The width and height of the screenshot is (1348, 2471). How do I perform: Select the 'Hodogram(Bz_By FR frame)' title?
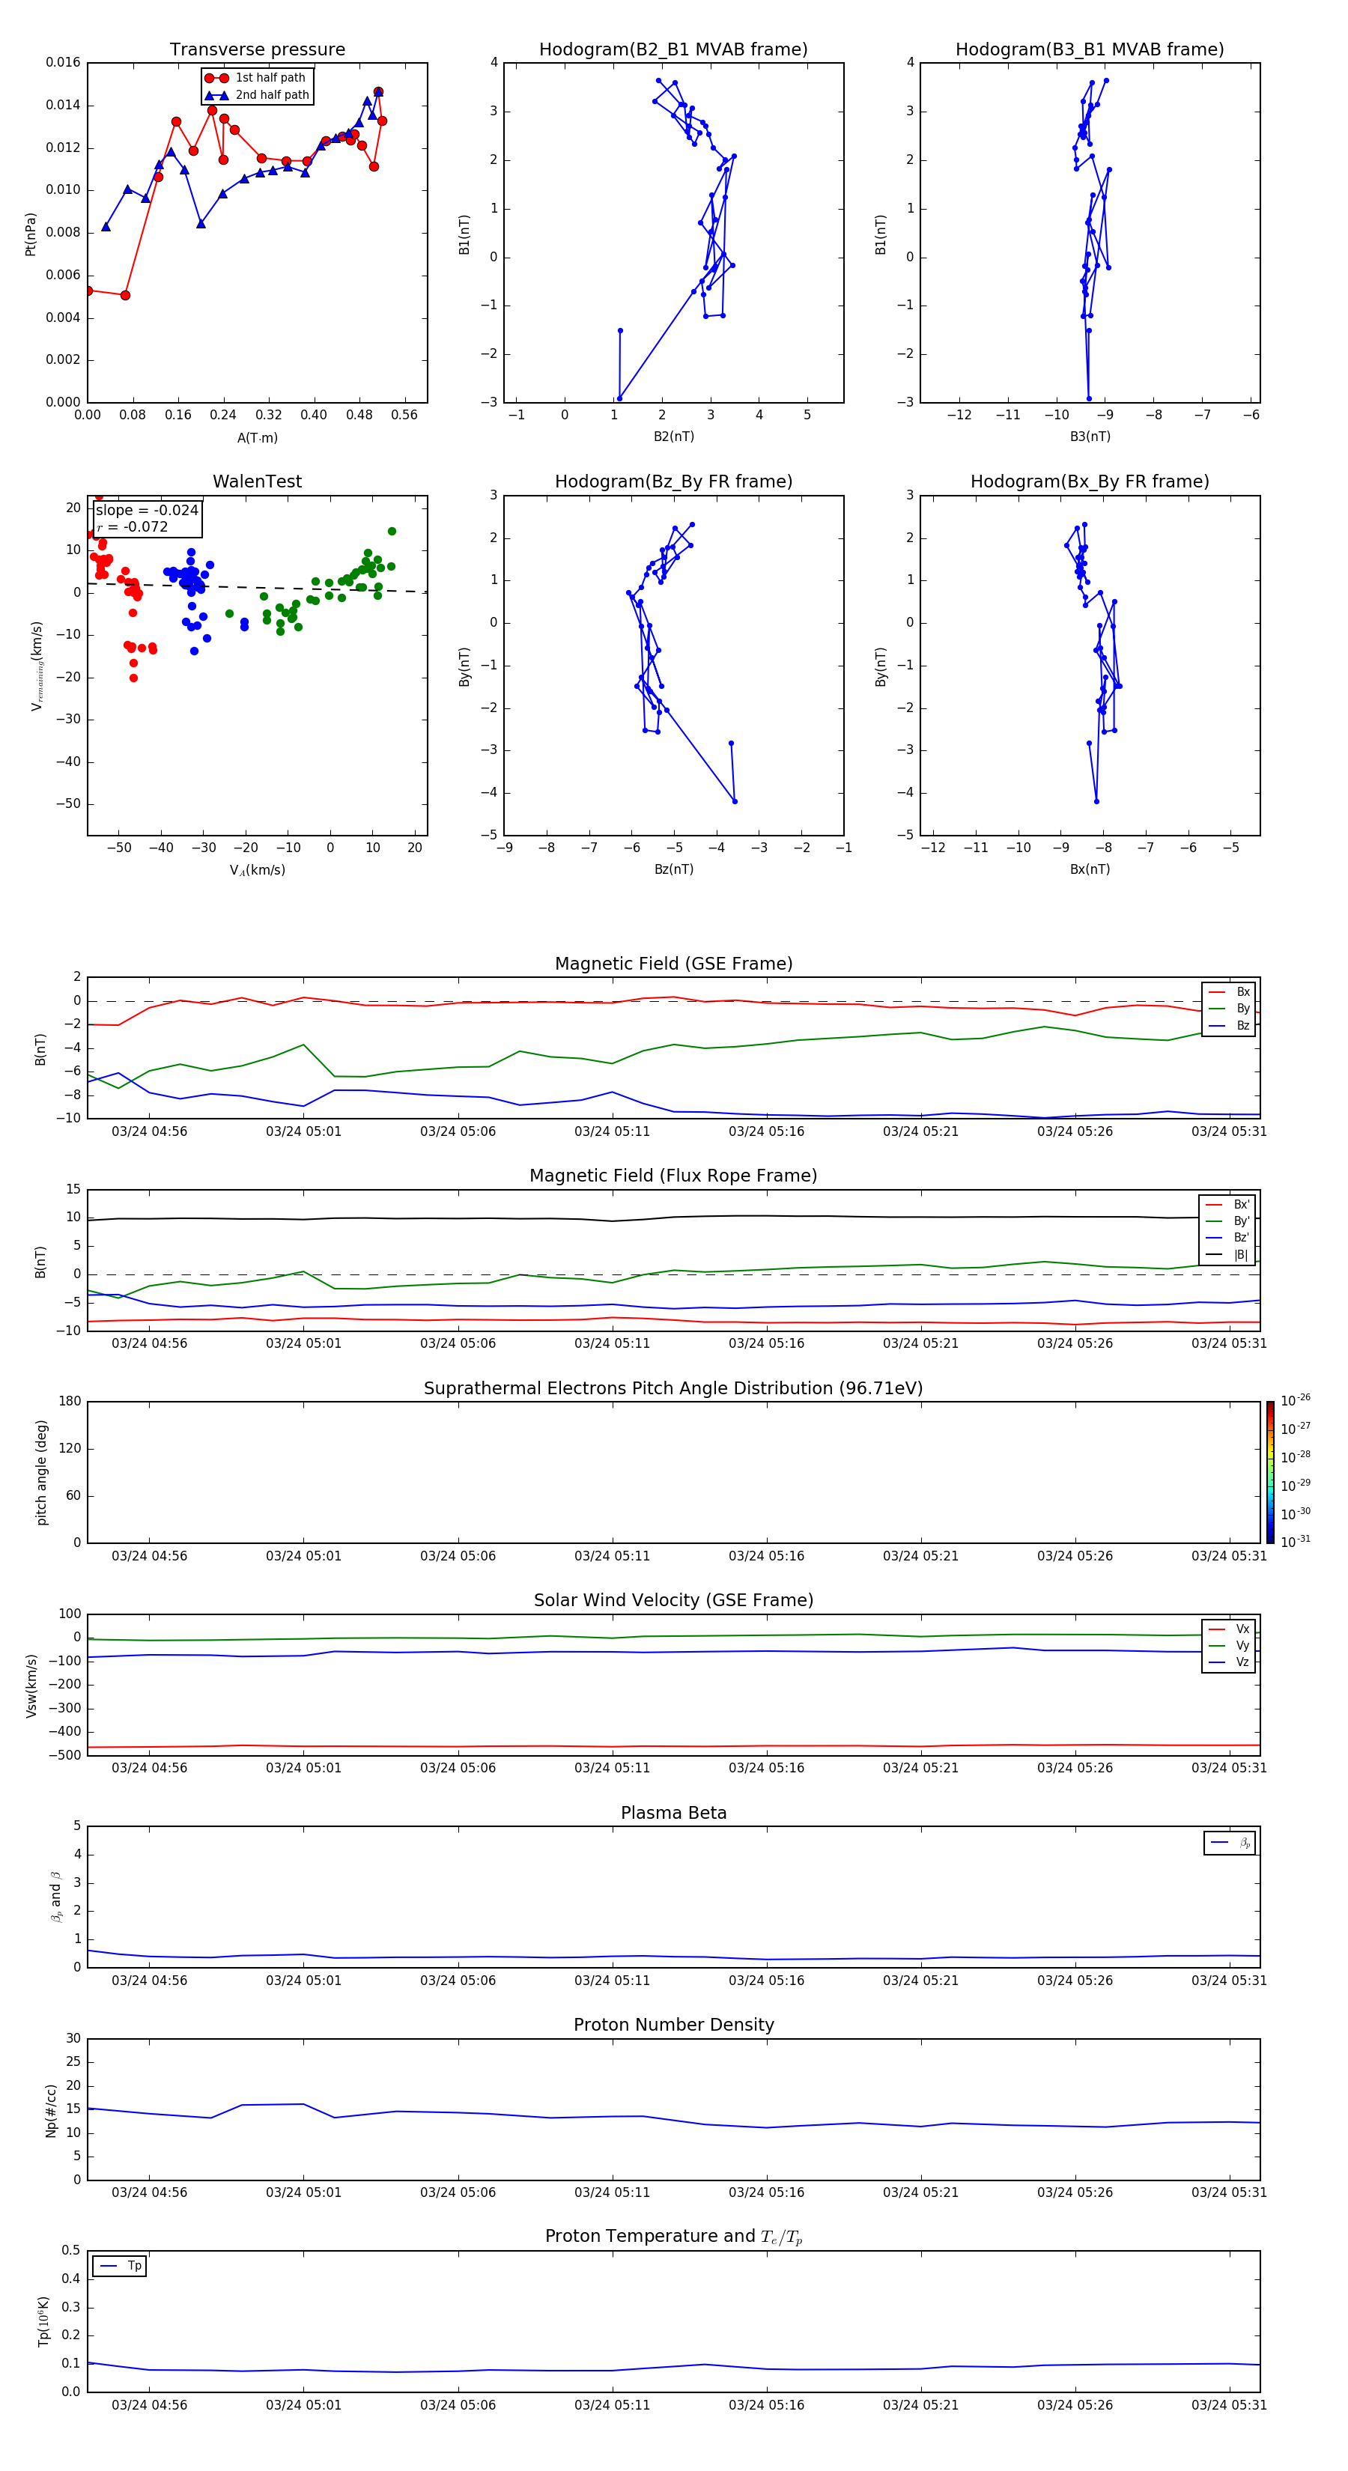(673, 481)
